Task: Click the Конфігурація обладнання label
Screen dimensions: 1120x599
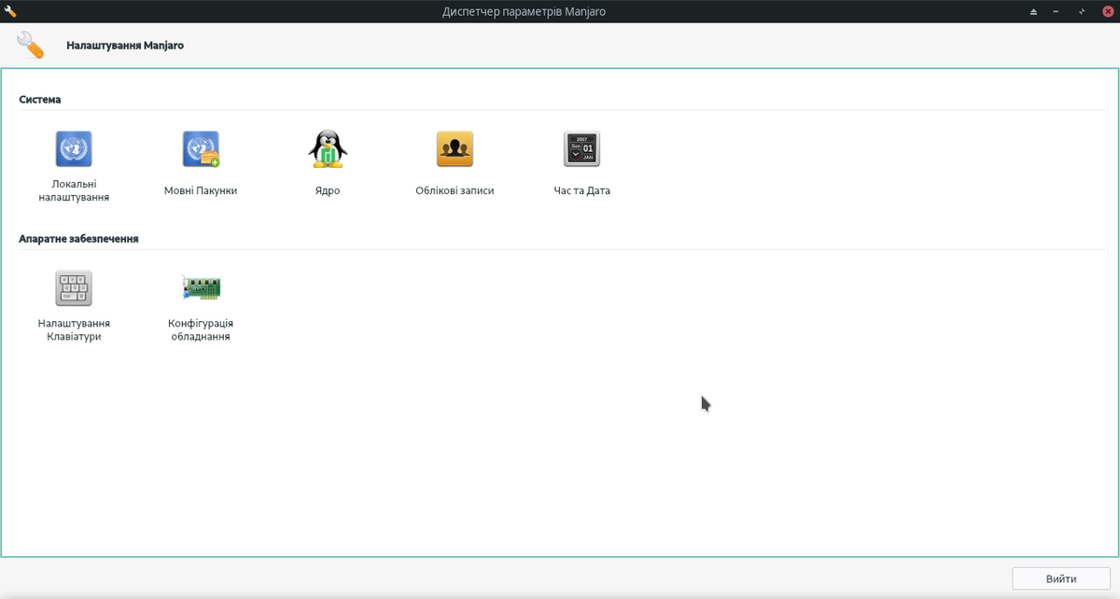Action: click(201, 330)
